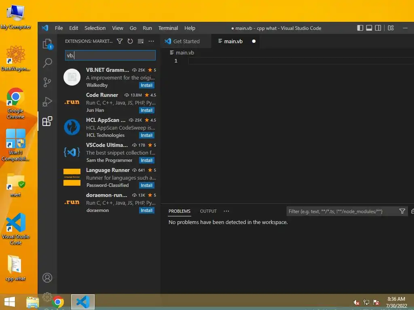The height and width of the screenshot is (310, 414).
Task: Open the Go menu
Action: pyautogui.click(x=133, y=28)
